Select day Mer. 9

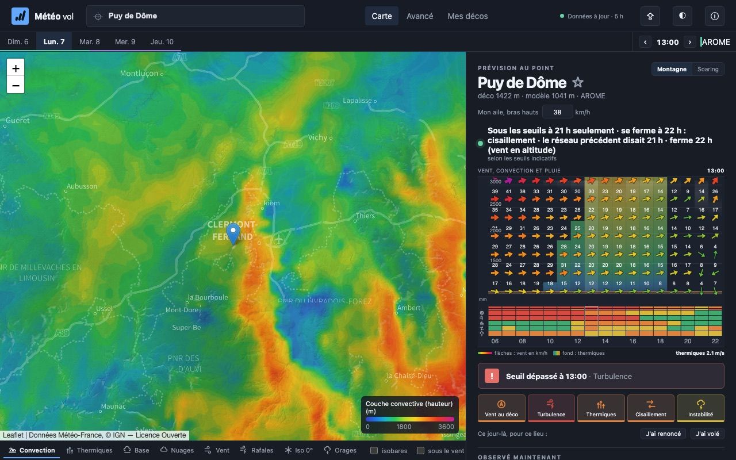pyautogui.click(x=125, y=42)
